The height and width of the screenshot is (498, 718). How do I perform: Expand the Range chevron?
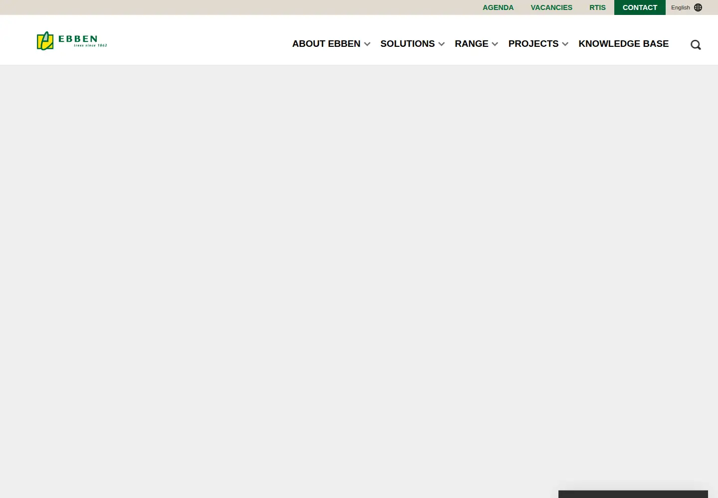(495, 44)
